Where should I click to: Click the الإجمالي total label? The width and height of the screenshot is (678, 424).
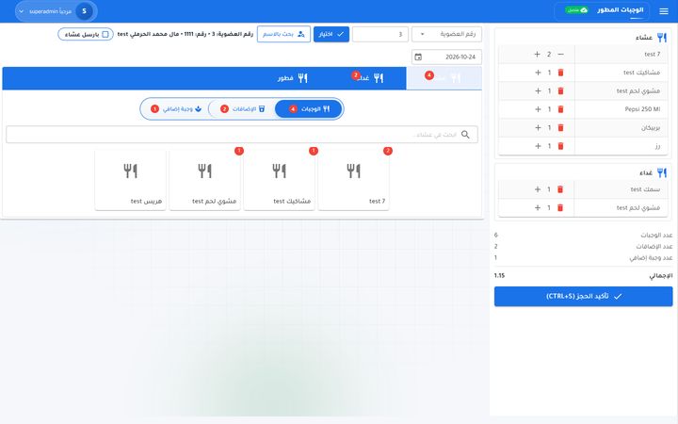click(x=661, y=275)
